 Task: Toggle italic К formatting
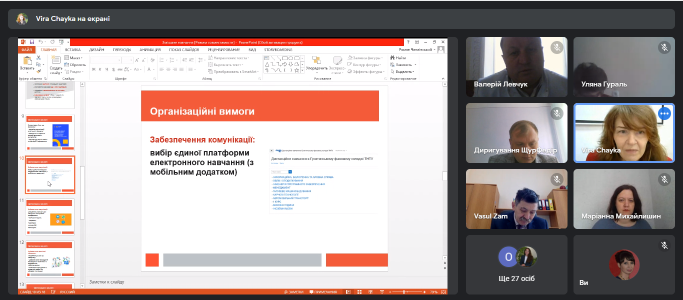pos(100,69)
